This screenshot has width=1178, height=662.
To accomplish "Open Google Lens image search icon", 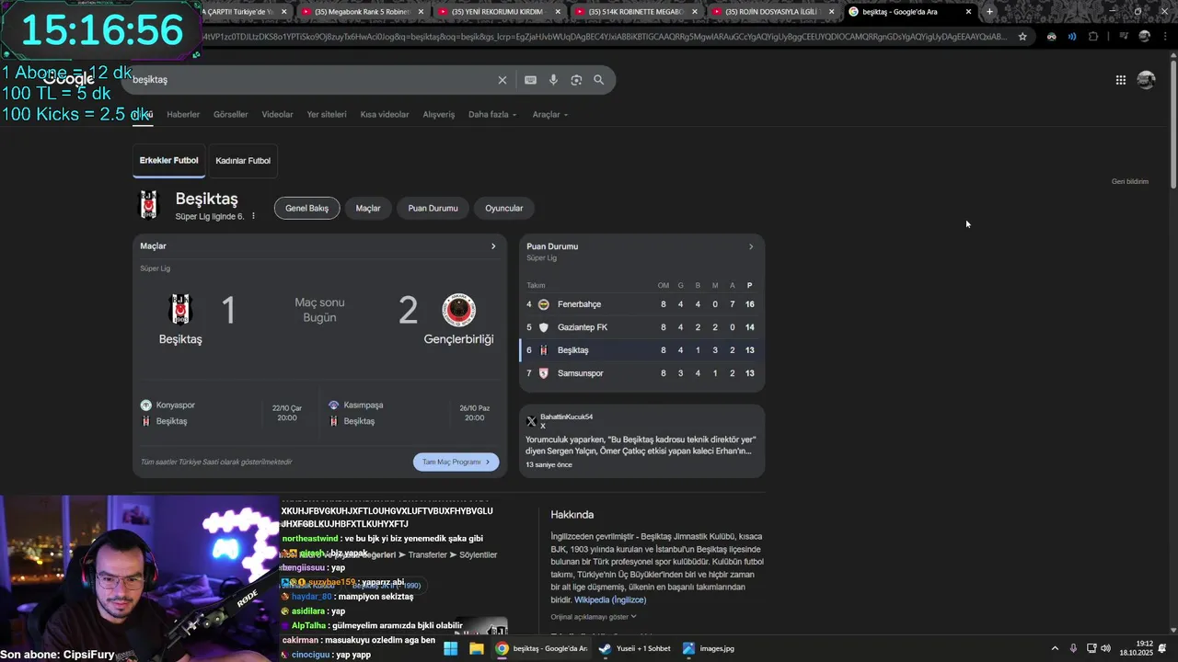I will [x=576, y=80].
